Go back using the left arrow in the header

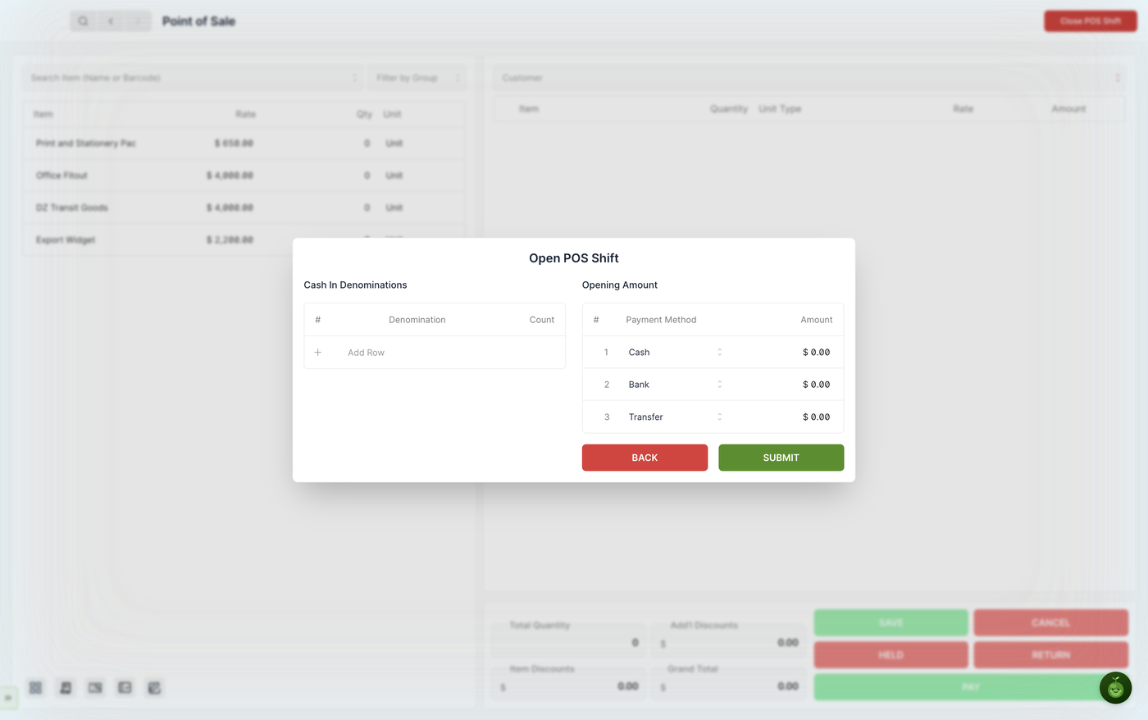[111, 21]
